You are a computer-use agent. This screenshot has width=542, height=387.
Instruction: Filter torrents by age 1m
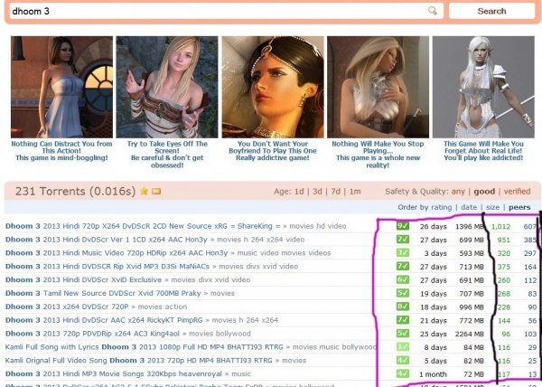pos(355,192)
